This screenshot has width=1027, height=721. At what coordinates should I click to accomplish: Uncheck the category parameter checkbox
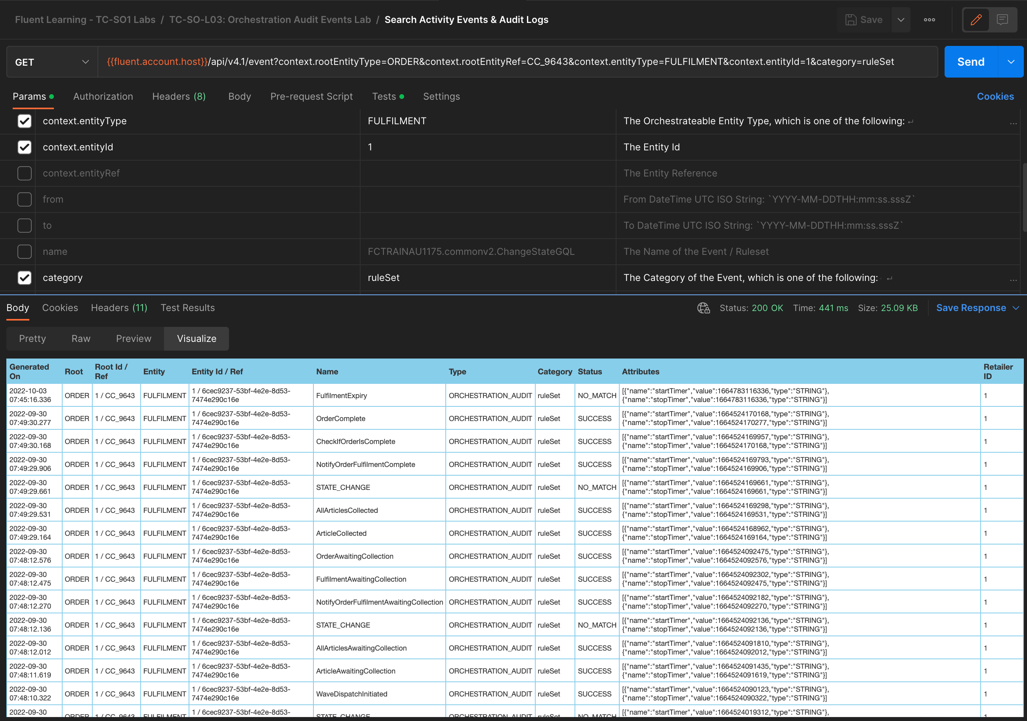25,278
